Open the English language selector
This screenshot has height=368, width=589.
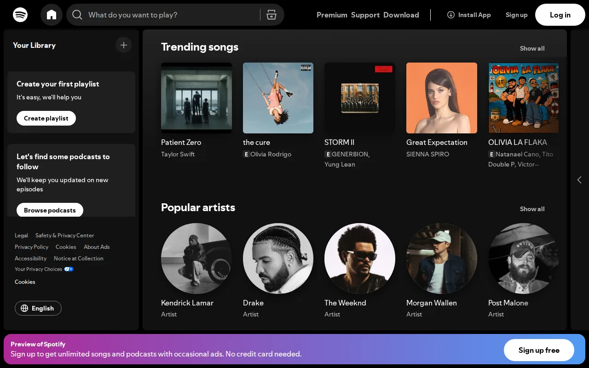[x=38, y=308]
